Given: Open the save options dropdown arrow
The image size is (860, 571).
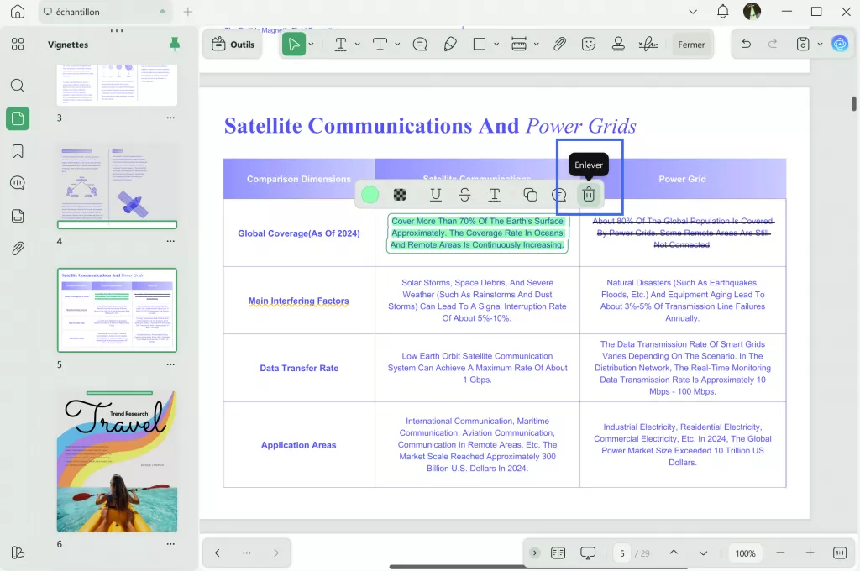Looking at the screenshot, I should [821, 45].
